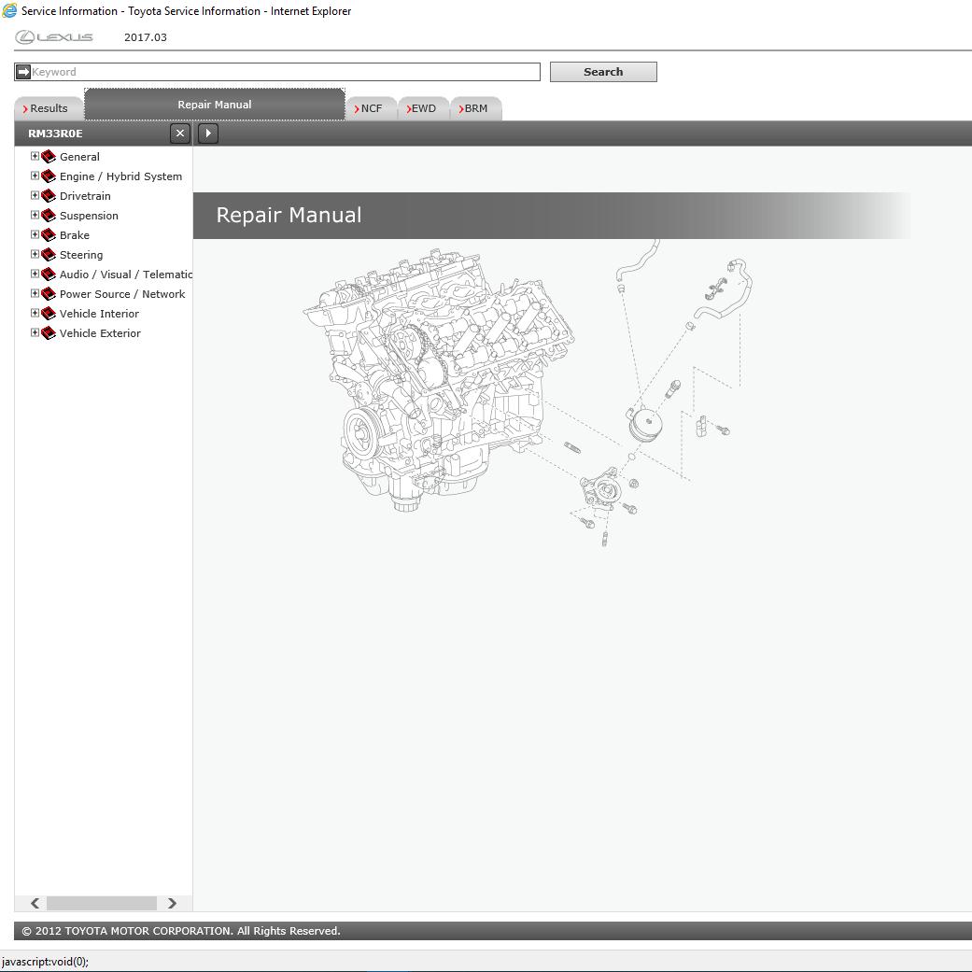Screen dimensions: 972x972
Task: Open the NCF tab
Action: pos(371,108)
